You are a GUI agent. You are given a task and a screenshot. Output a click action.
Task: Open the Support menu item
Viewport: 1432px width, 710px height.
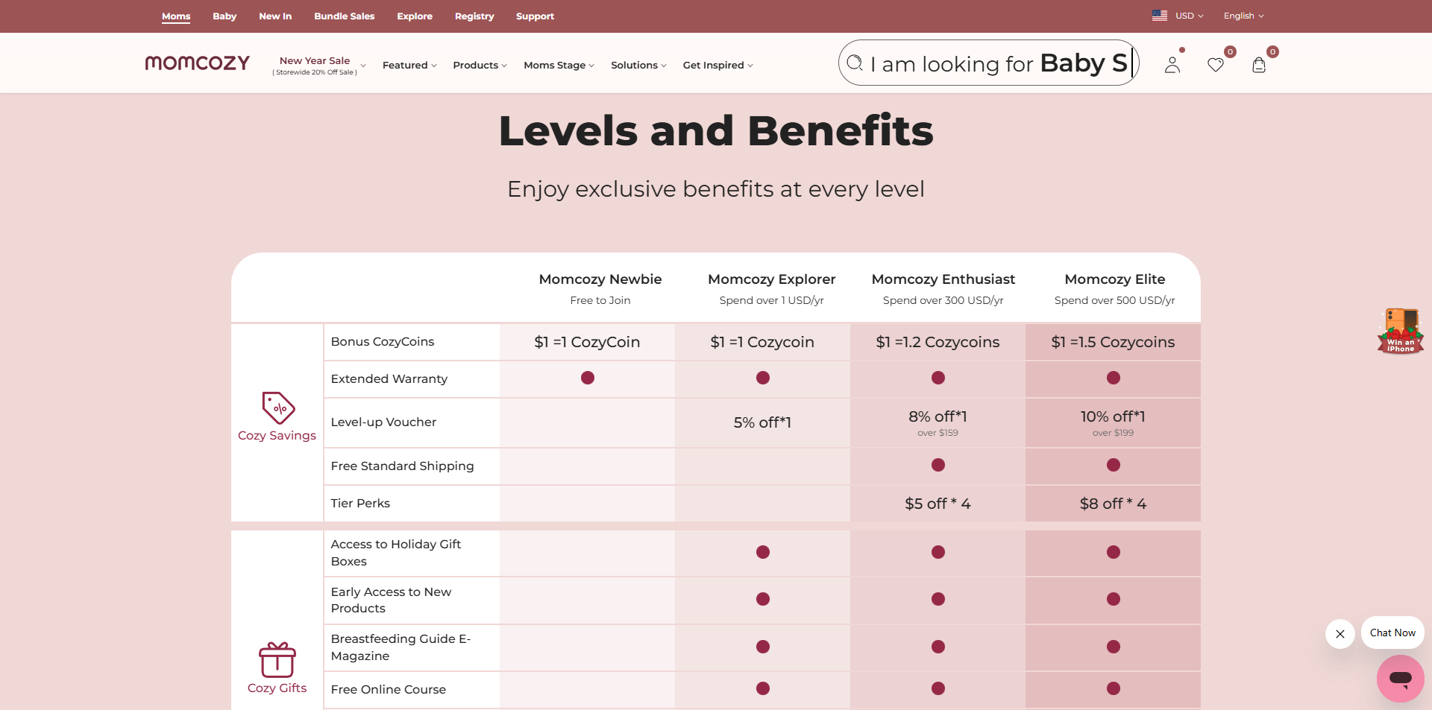(x=535, y=16)
